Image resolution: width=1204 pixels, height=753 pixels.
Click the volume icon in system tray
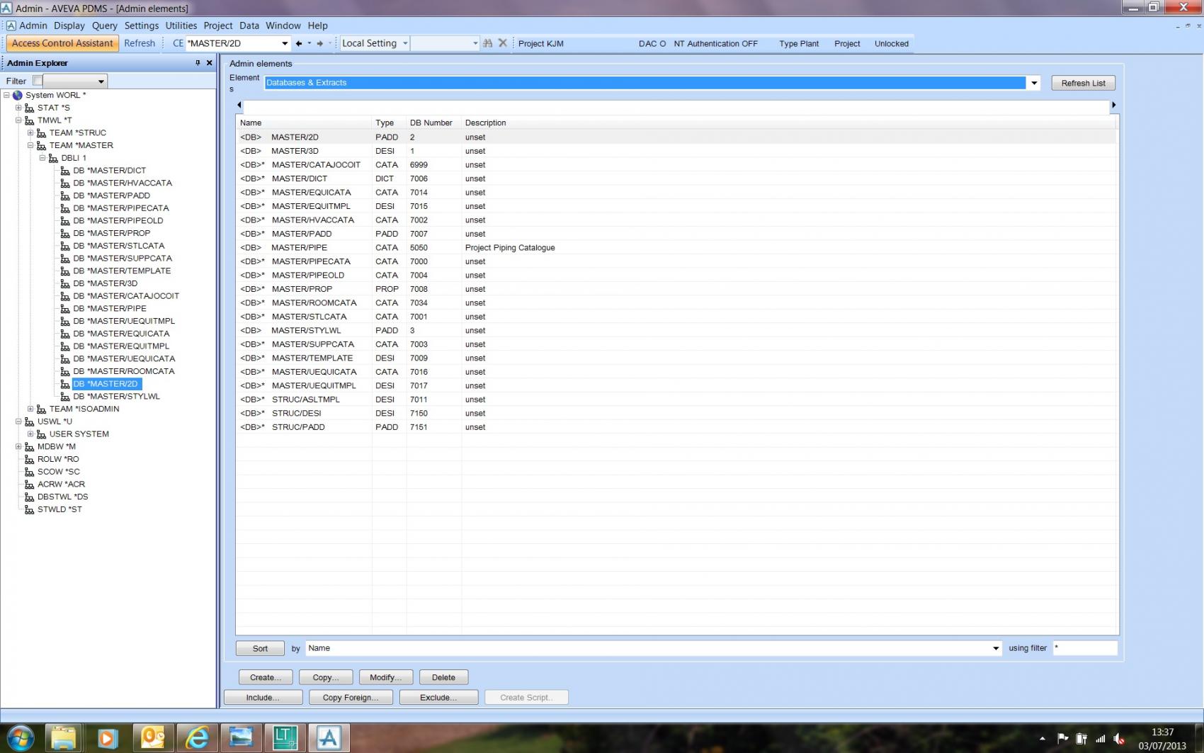tap(1119, 739)
